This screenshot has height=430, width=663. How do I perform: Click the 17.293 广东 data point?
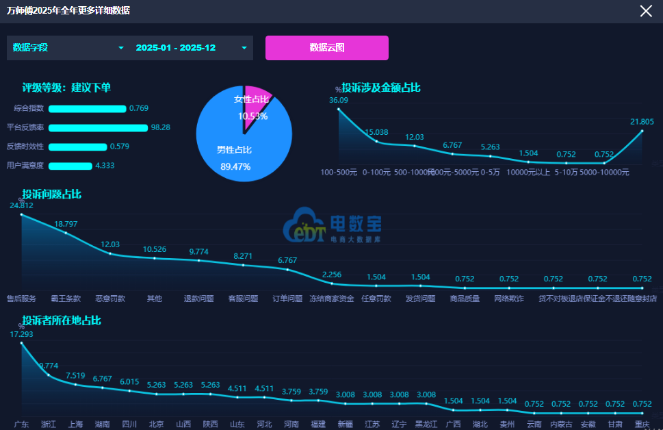[21, 343]
